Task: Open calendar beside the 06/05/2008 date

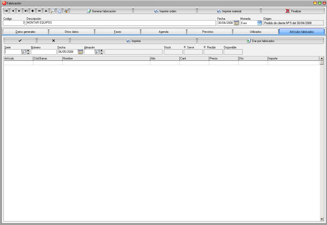Action: pos(80,52)
